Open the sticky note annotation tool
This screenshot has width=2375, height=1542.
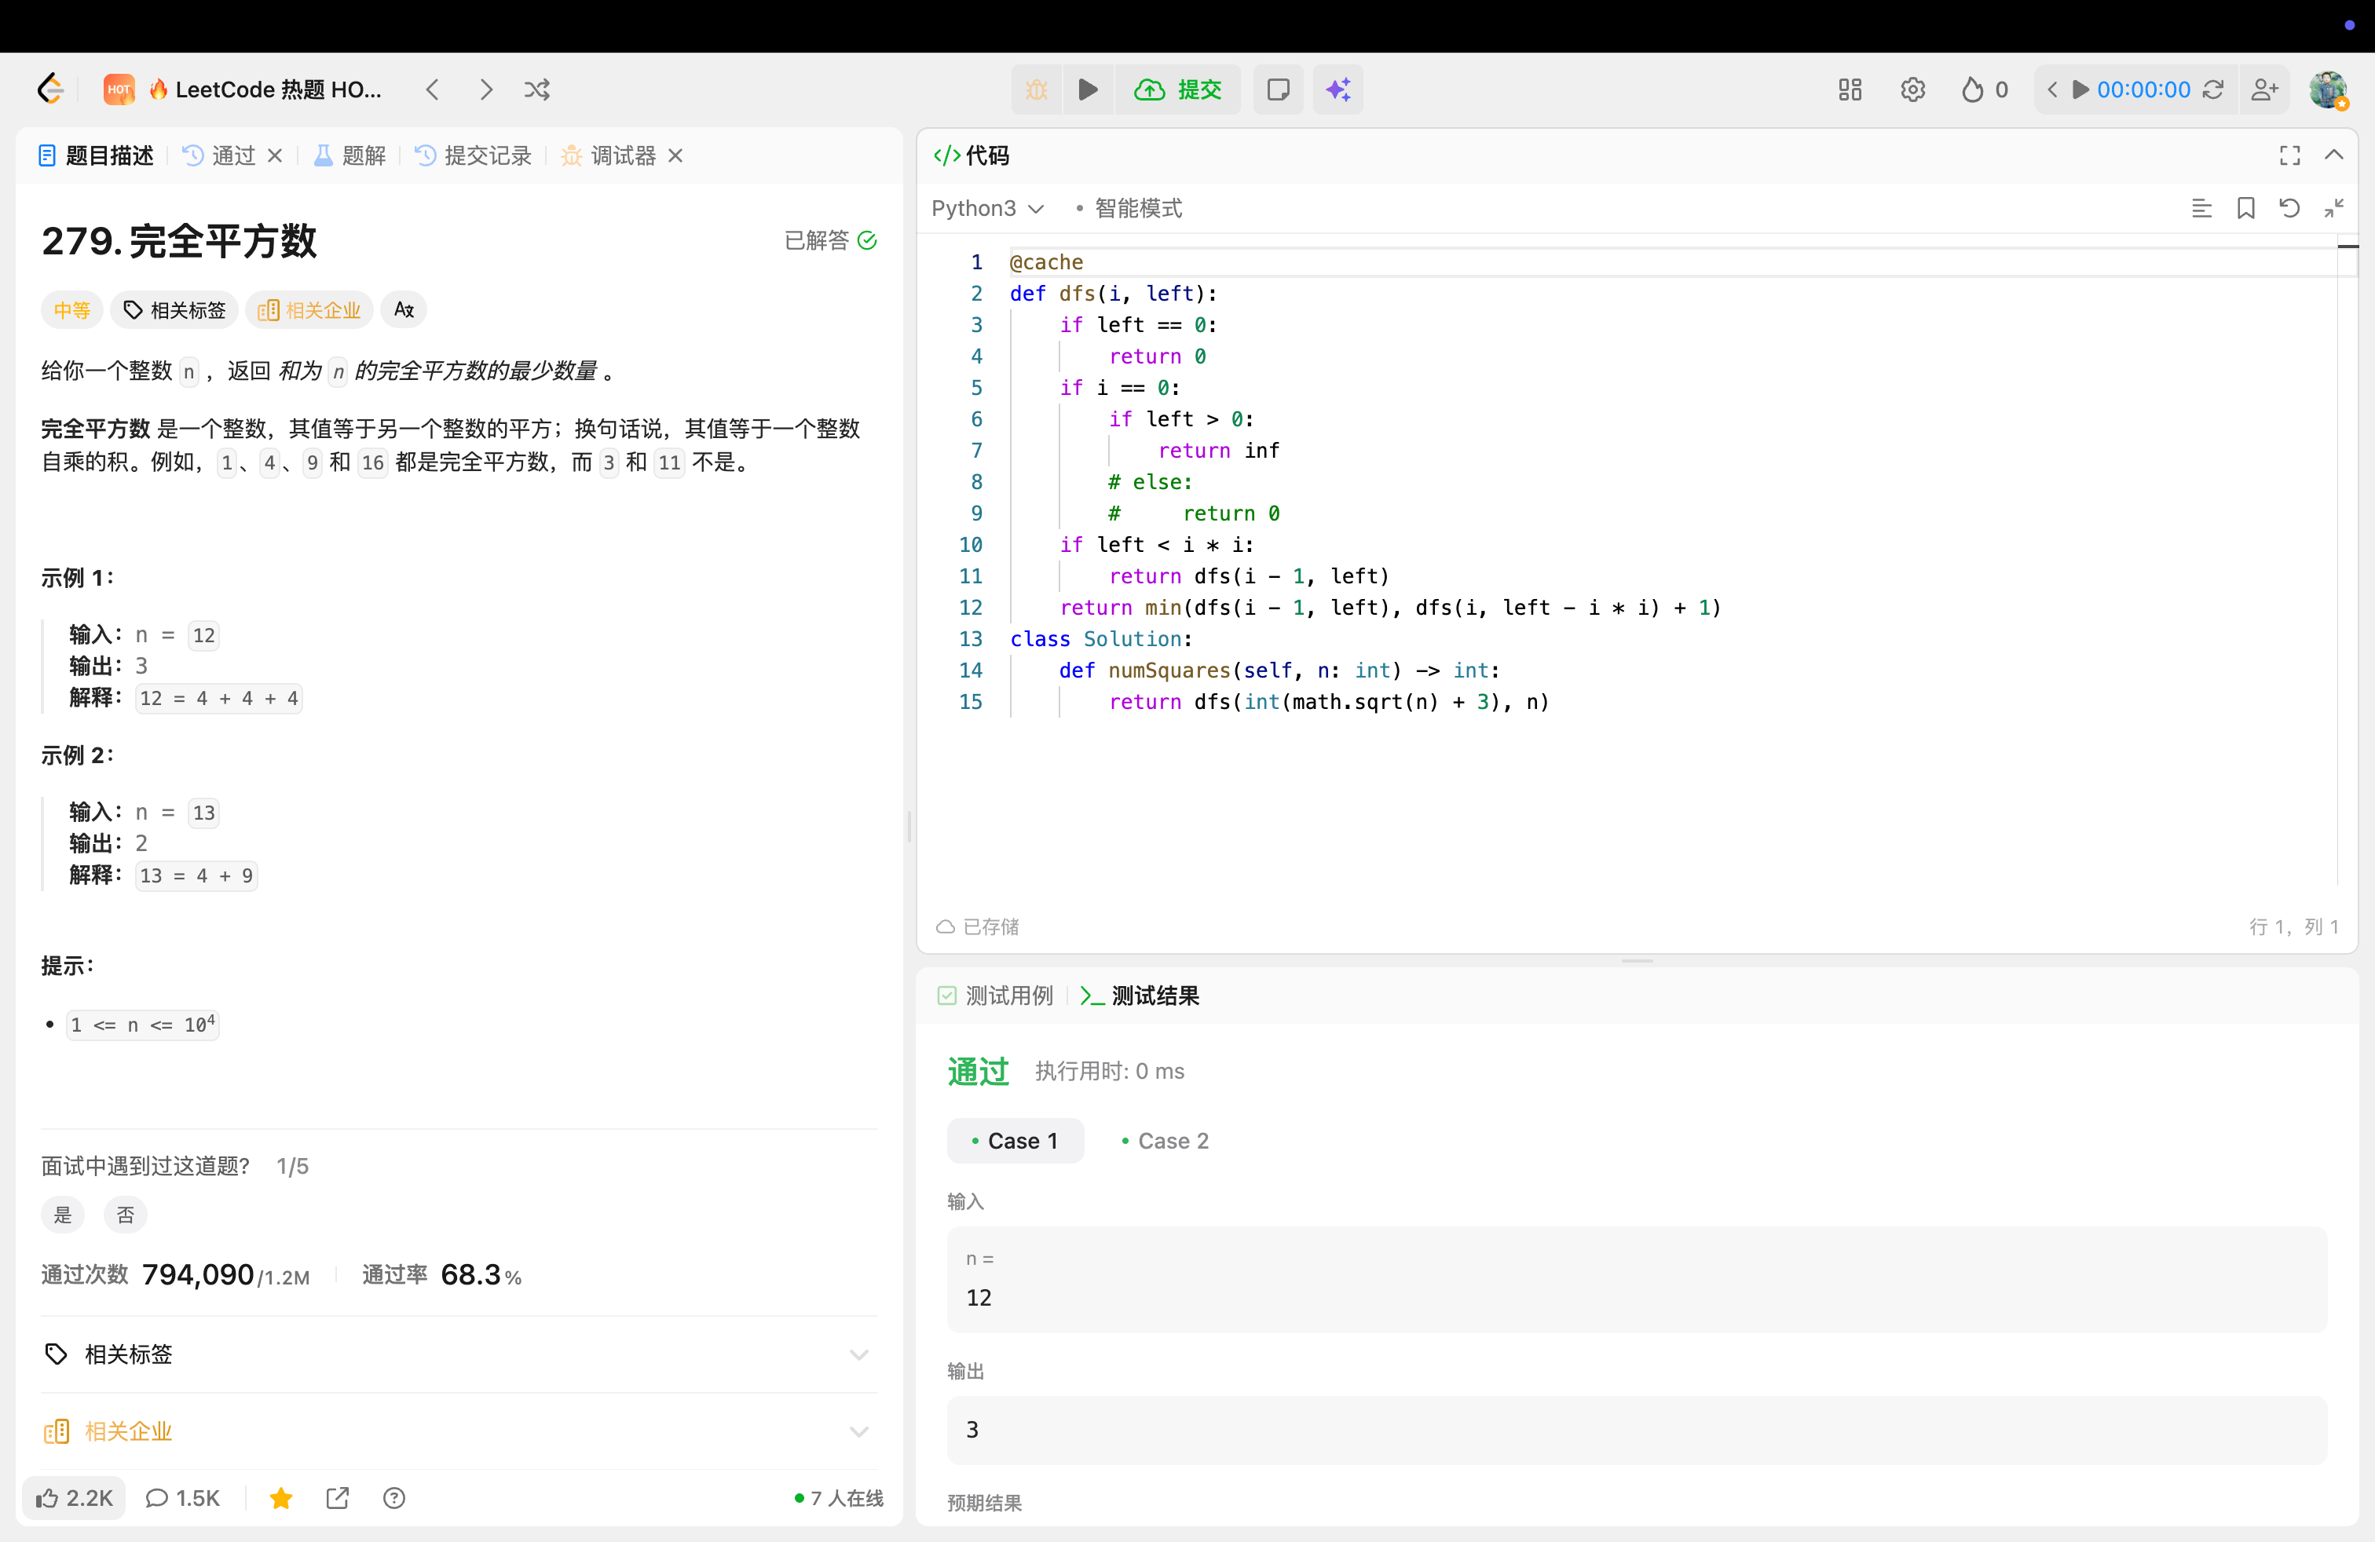tap(1279, 89)
